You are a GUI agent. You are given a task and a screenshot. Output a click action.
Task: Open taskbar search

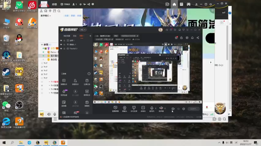coord(12,142)
